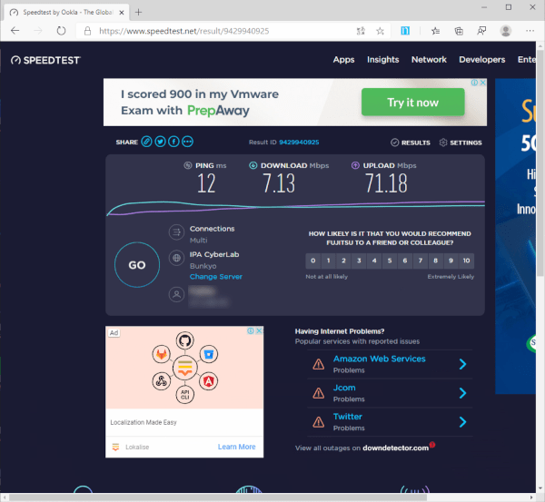Open the Insights navigation item
The image size is (545, 502).
coord(383,60)
